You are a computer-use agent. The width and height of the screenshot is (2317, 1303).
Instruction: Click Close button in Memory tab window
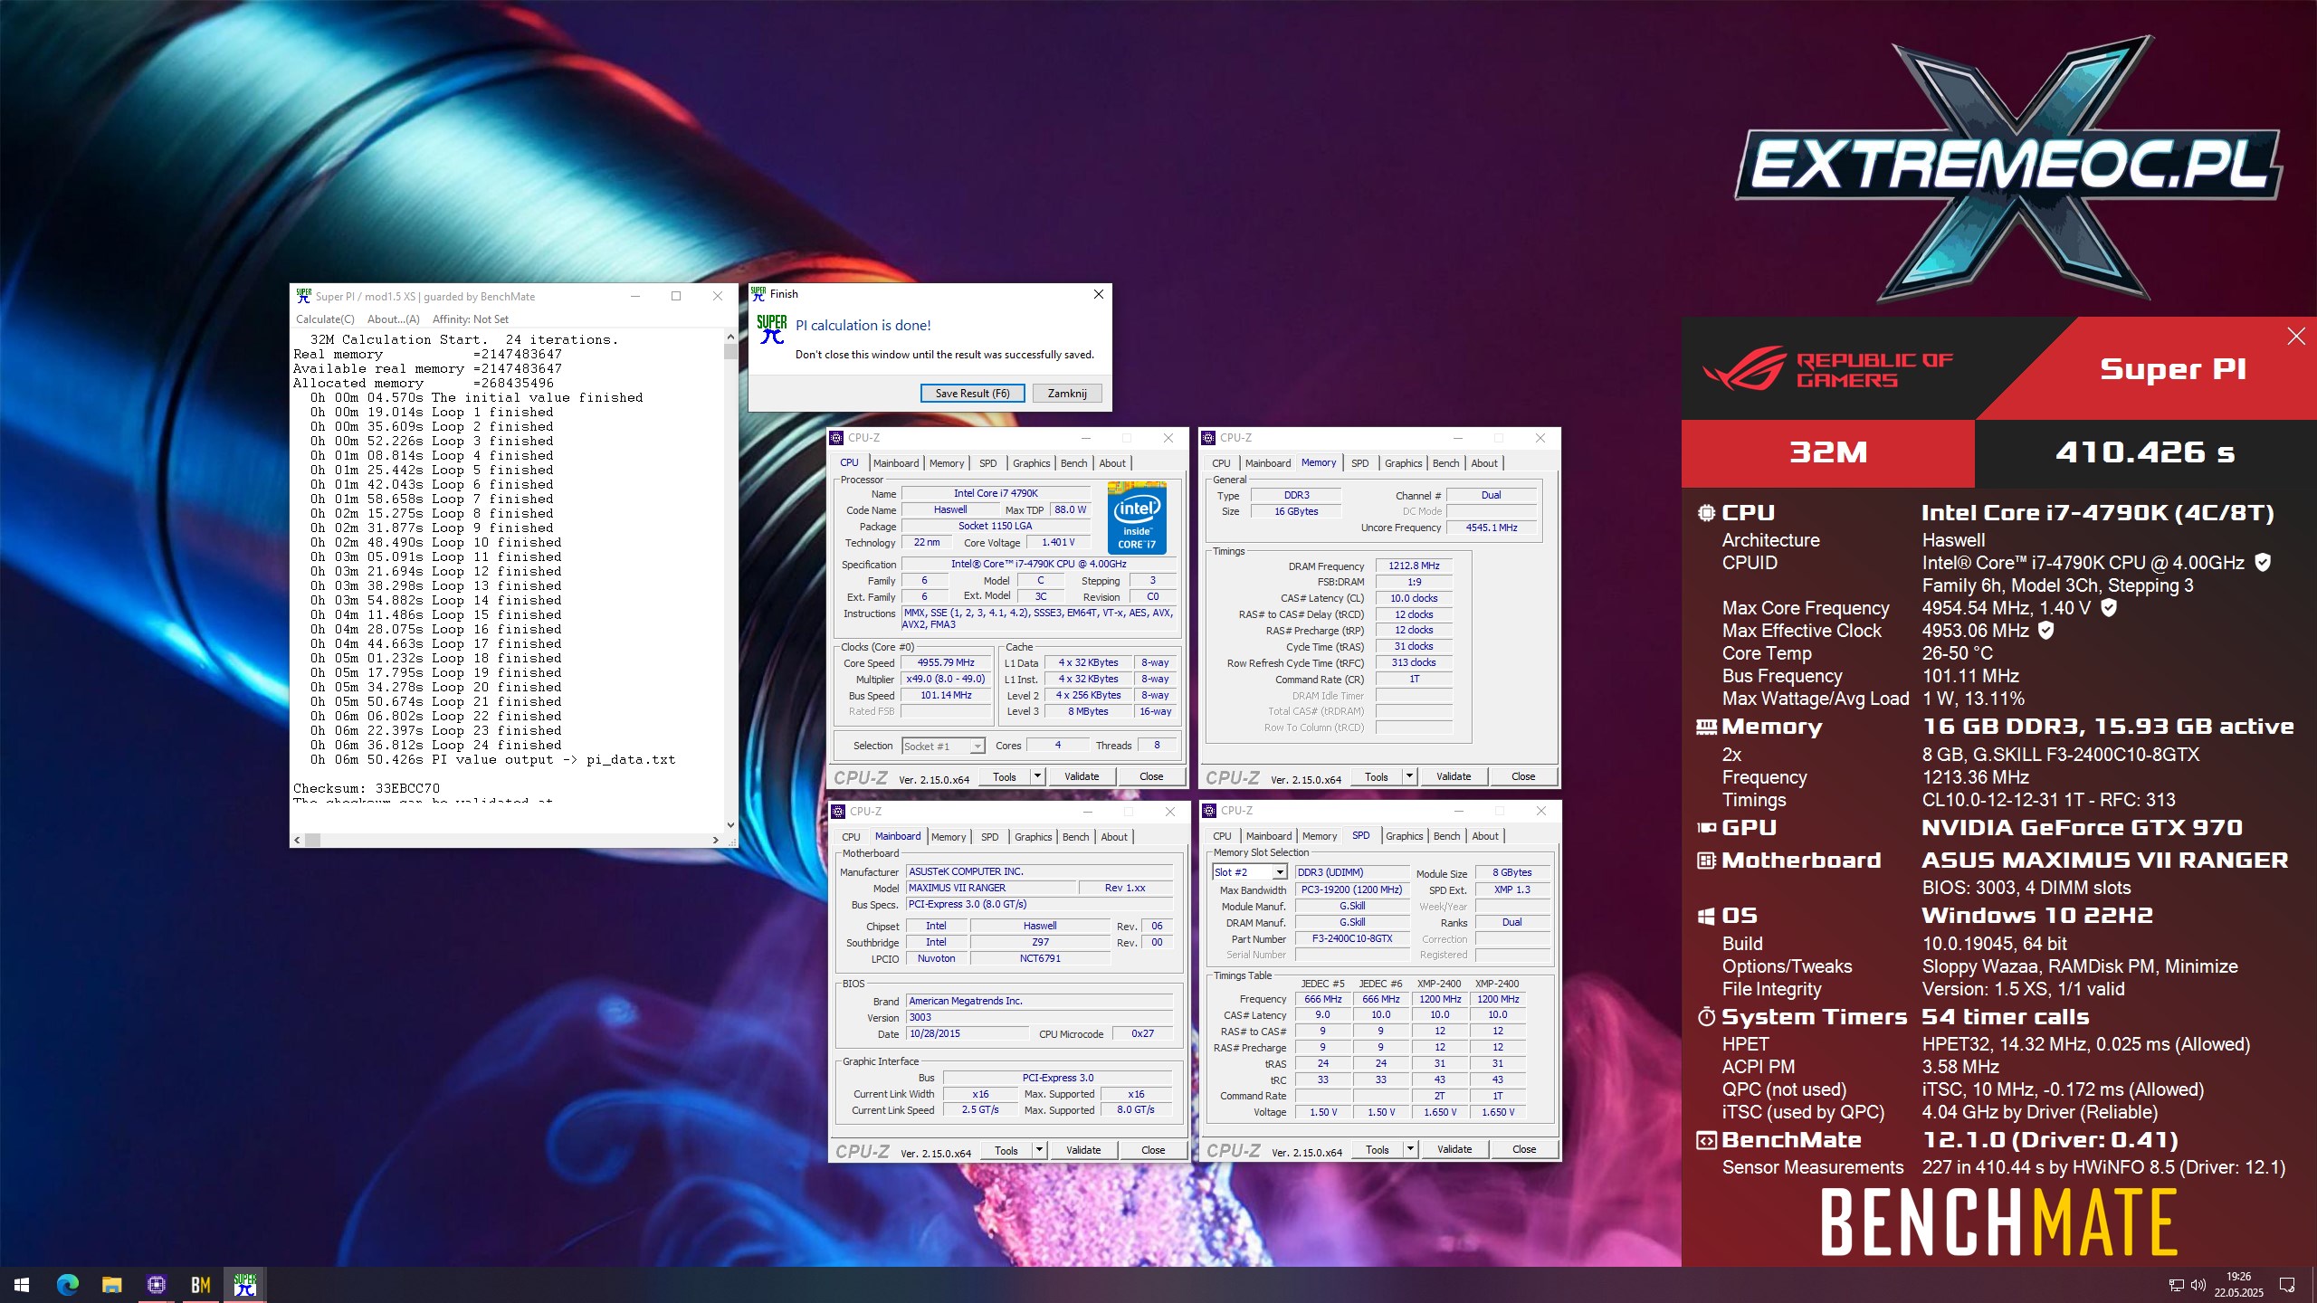(1523, 776)
